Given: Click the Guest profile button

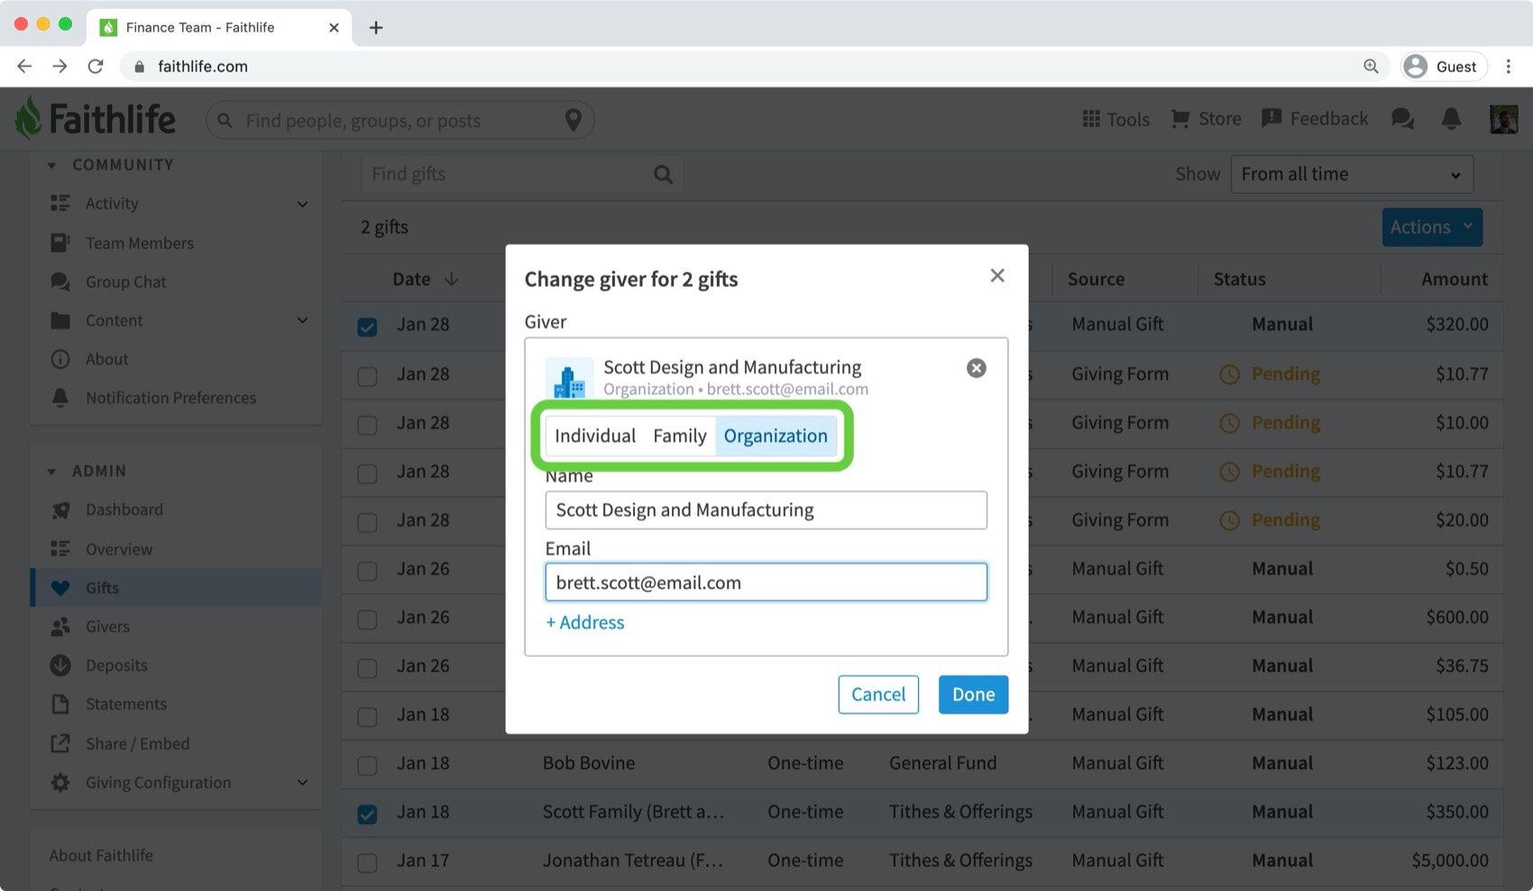Looking at the screenshot, I should [1443, 66].
